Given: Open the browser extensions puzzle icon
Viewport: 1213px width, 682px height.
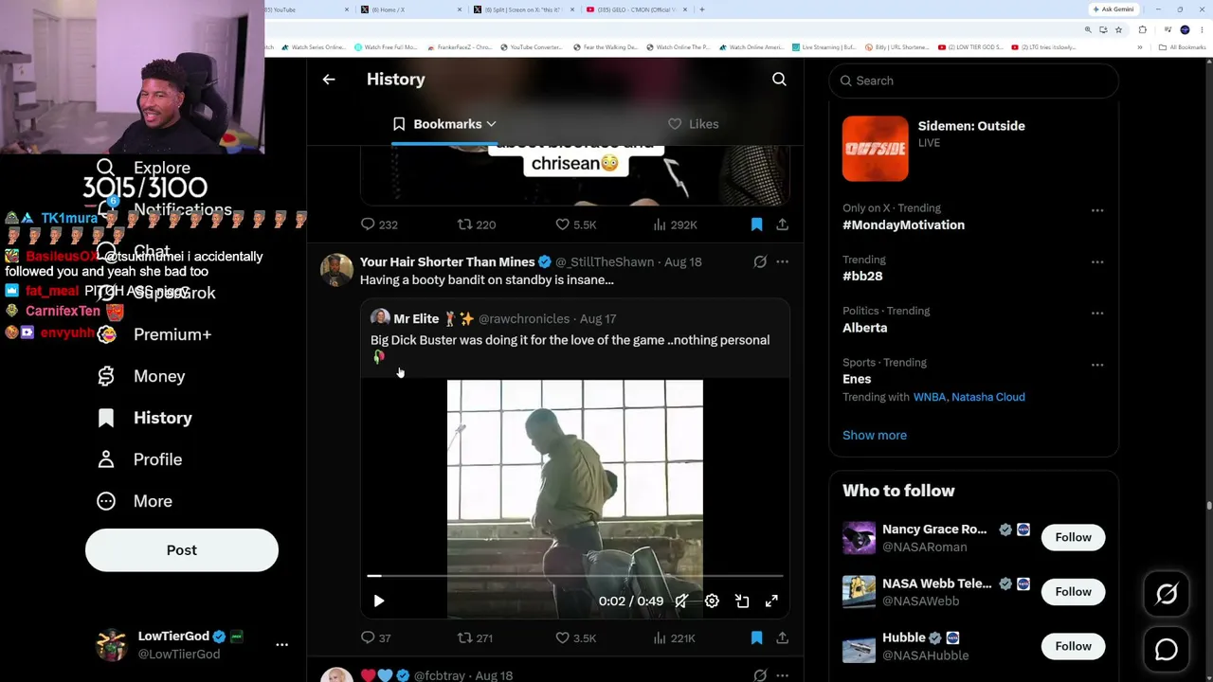Looking at the screenshot, I should (1142, 29).
